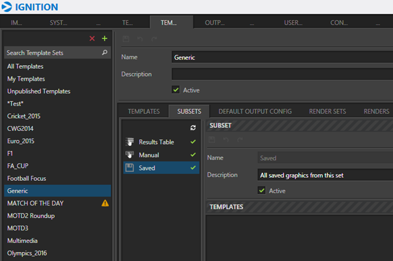Viewport: 393px width, 261px height.
Task: Select the MATCH OF THE DAY template set
Action: click(x=57, y=203)
